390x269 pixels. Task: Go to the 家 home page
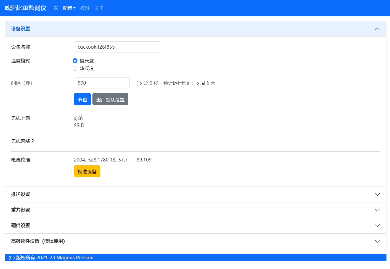(56, 8)
